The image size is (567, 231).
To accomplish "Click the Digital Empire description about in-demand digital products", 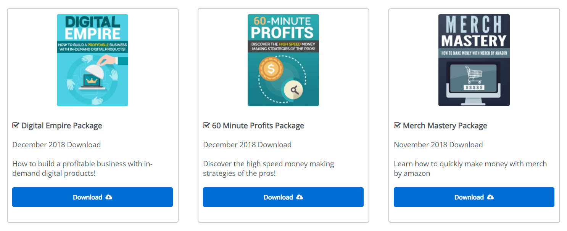I will pyautogui.click(x=82, y=169).
